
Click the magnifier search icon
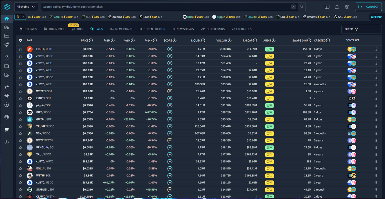(302, 7)
